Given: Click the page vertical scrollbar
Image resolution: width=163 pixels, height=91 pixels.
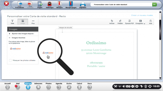Looking at the screenshot, I should pyautogui.click(x=160, y=30).
